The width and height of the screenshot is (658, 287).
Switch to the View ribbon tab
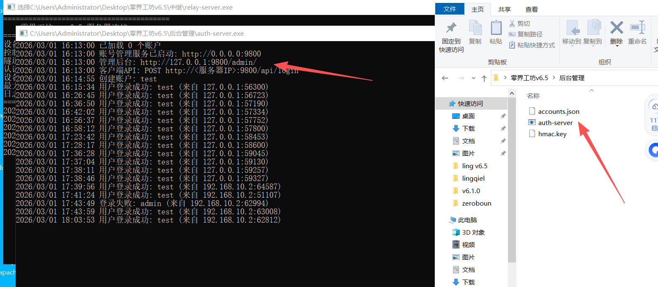tap(531, 9)
